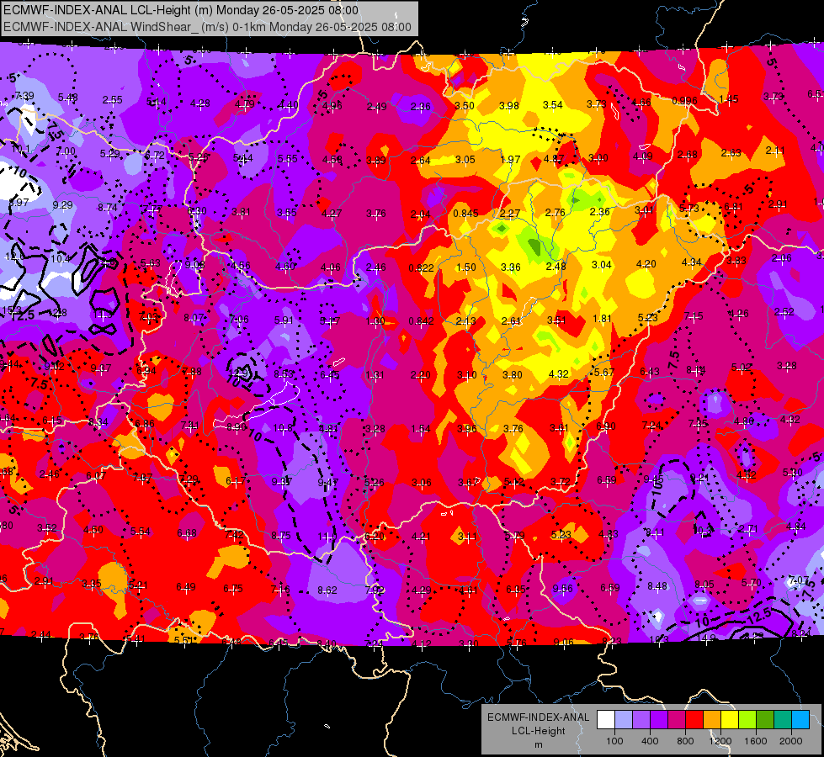Click the grid value 3.54
The image size is (824, 757).
pos(553,105)
